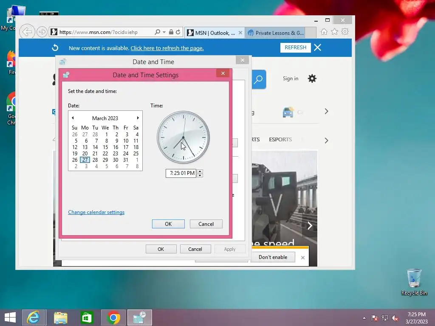Viewport: 435px width, 326px height.
Task: Open Internet Explorer Tools gear icon
Action: 345,31
